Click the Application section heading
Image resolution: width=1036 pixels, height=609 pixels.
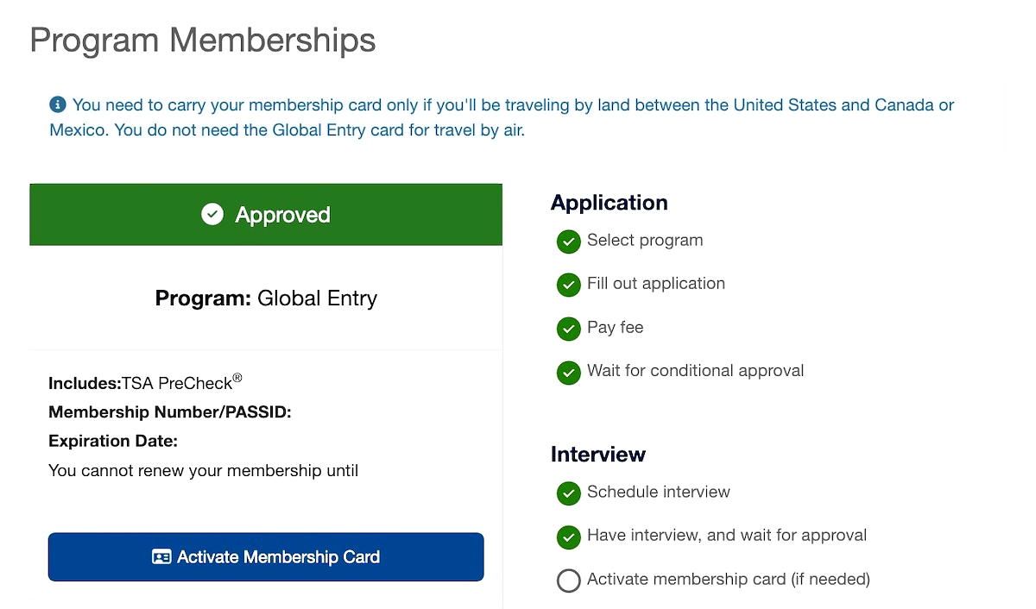coord(610,203)
